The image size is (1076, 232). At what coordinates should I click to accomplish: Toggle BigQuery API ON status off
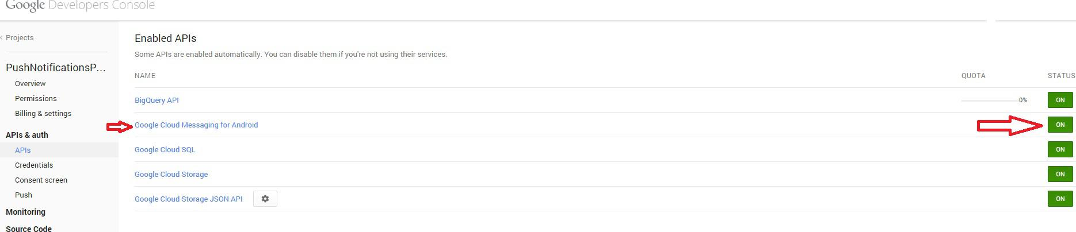1060,100
